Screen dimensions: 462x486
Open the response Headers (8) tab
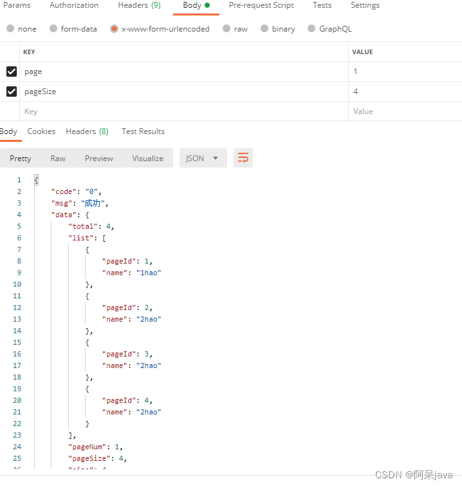click(x=87, y=131)
